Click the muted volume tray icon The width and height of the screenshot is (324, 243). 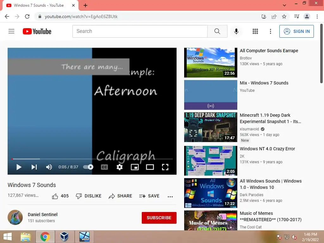pyautogui.click(x=294, y=237)
